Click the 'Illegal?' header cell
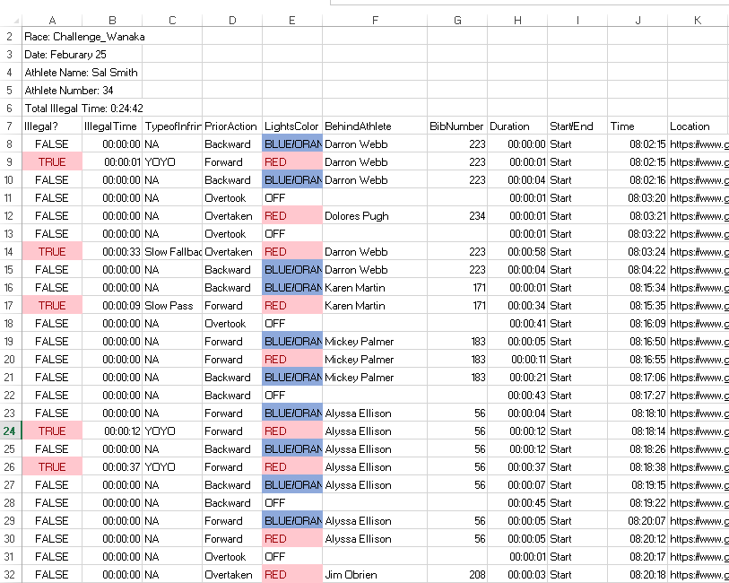Image resolution: width=729 pixels, height=583 pixels. point(52,126)
